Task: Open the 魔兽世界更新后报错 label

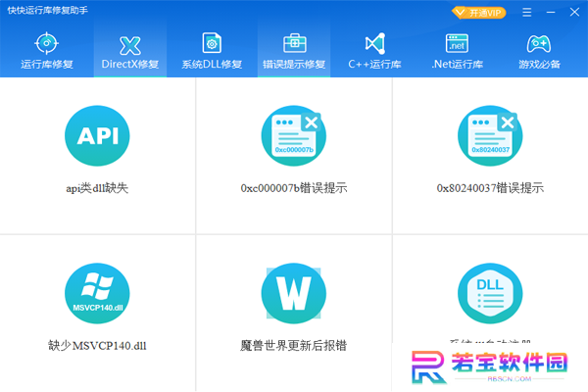Action: [x=294, y=346]
